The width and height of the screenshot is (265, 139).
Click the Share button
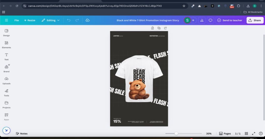(x=255, y=20)
